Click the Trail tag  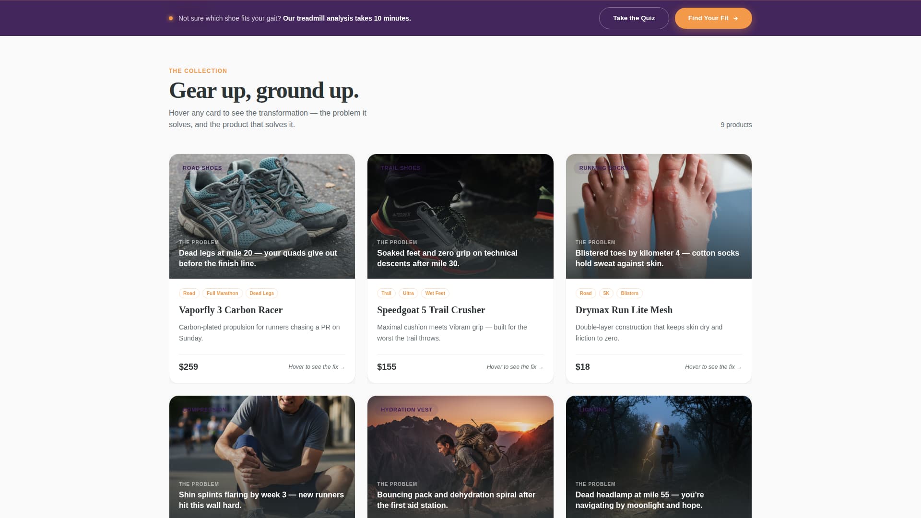tap(386, 293)
